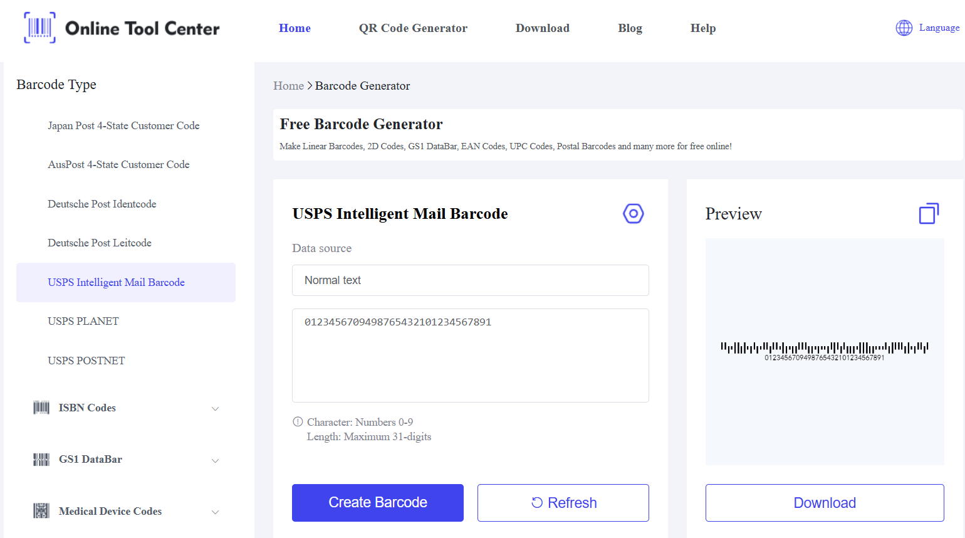Select USPS Intelligent Mail Barcode type
This screenshot has width=965, height=538.
pos(126,282)
